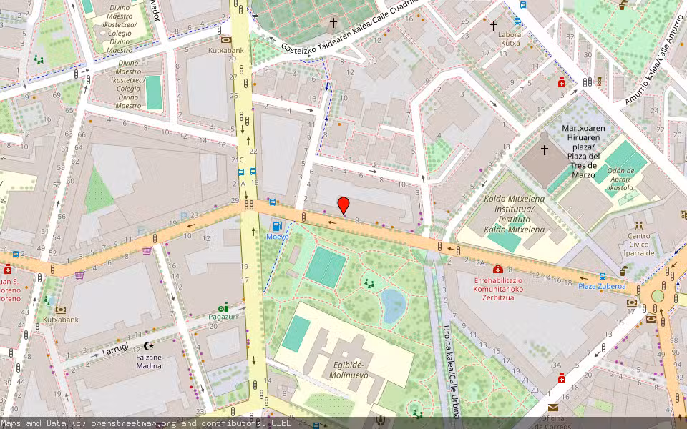Click the Plaza Zuberoa roundabout center

coord(658,296)
